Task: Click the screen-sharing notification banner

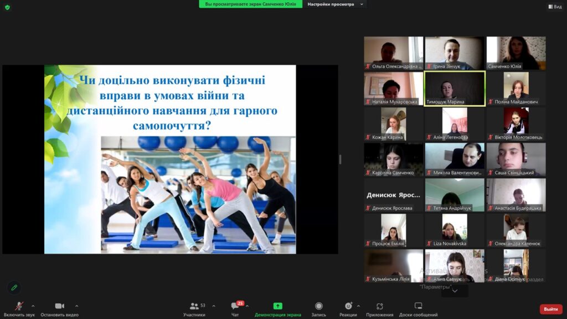Action: (251, 4)
